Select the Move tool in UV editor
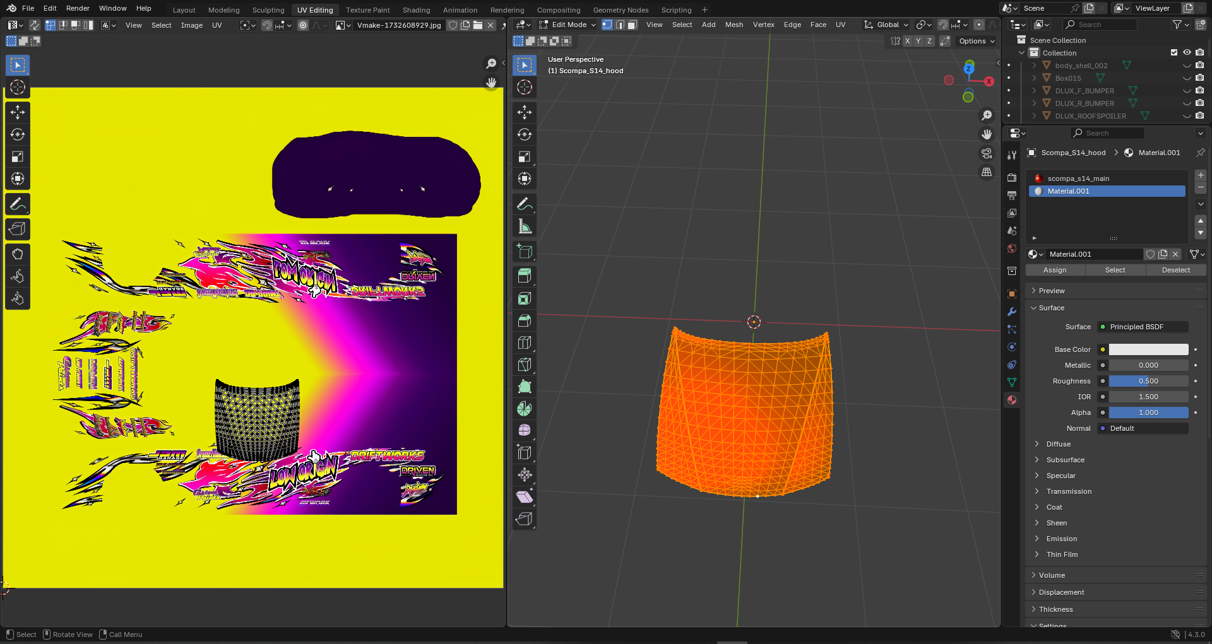Image resolution: width=1212 pixels, height=644 pixels. [18, 112]
